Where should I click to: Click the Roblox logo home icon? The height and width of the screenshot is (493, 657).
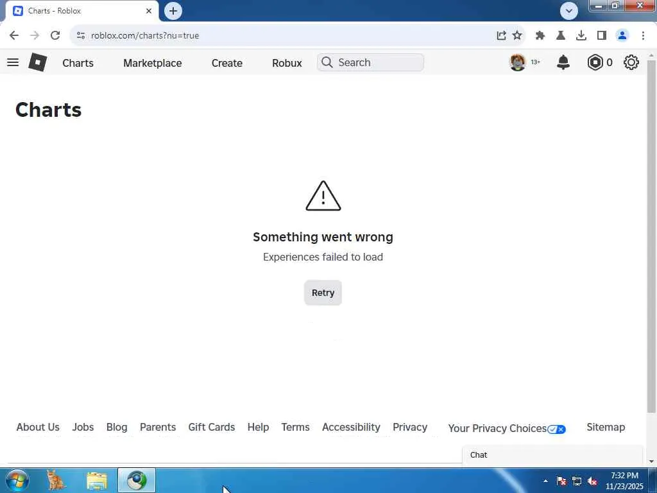(x=37, y=62)
